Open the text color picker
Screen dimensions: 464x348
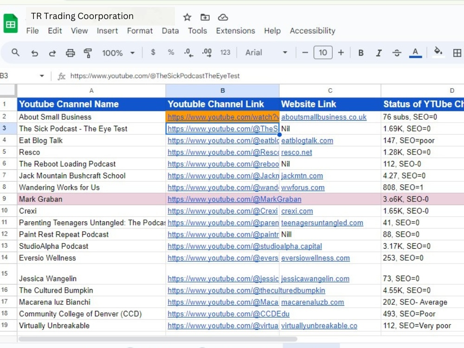pos(415,53)
